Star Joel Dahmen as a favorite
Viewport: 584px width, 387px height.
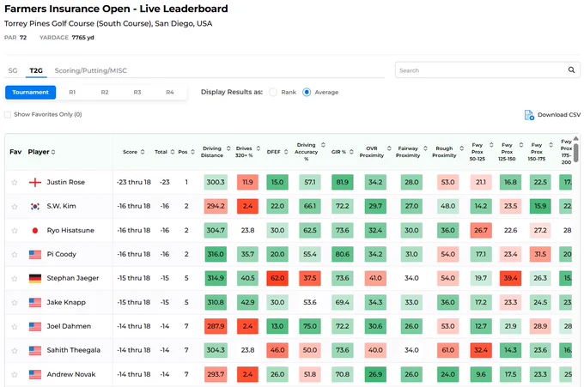click(14, 327)
